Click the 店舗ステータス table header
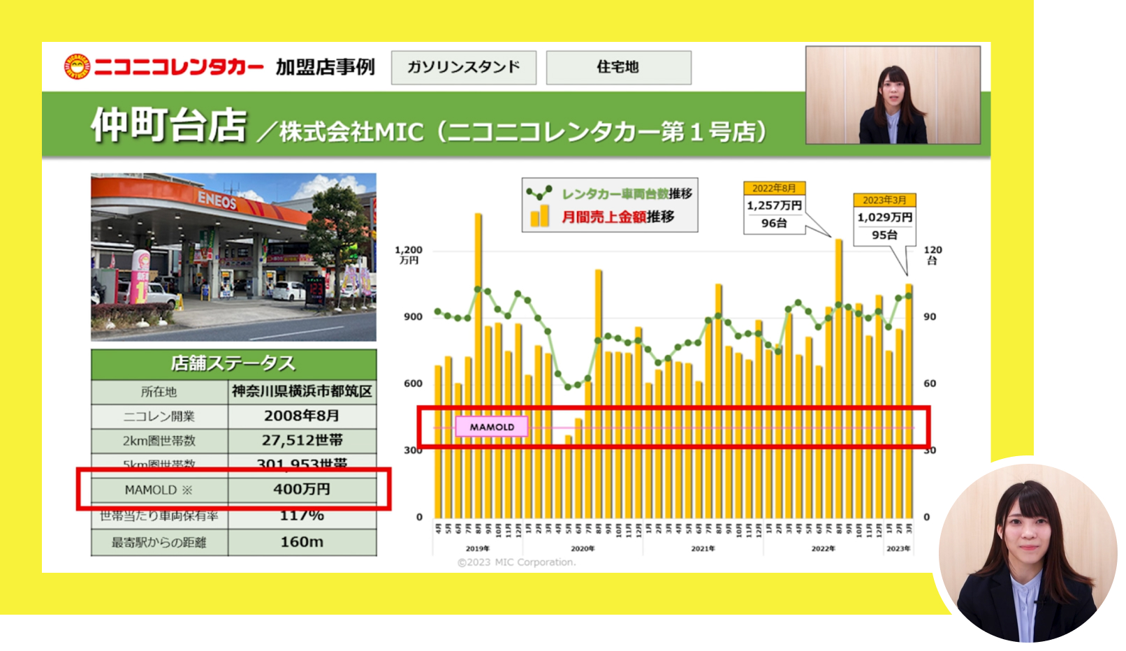Screen dimensions: 1126x651 pos(233,364)
